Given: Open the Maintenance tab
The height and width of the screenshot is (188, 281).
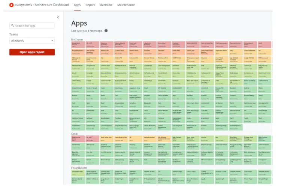Looking at the screenshot, I should [126, 5].
